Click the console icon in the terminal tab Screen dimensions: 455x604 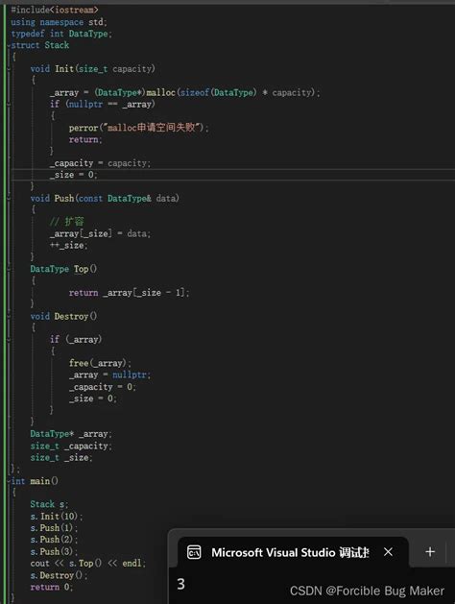click(x=194, y=552)
